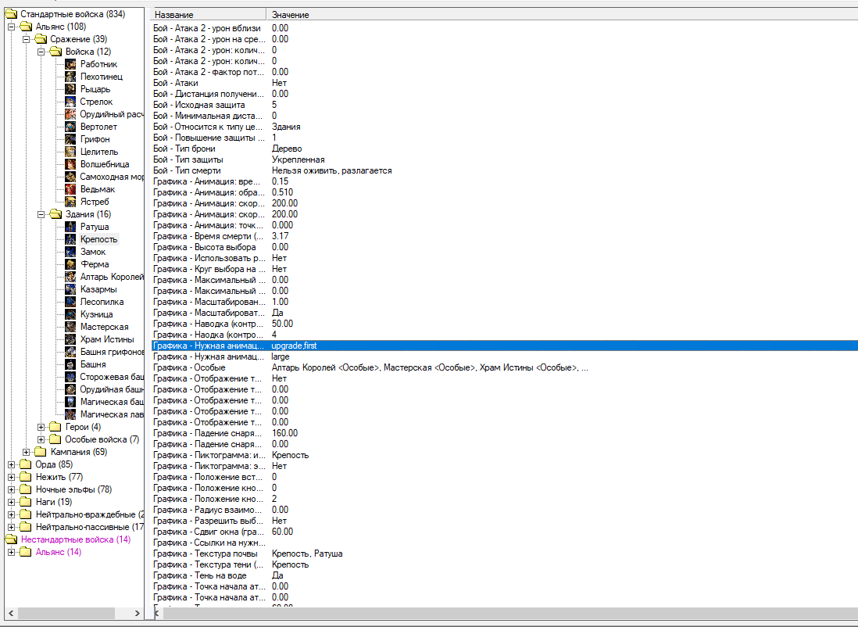Choose the Казармы building icon
858x627 pixels.
point(70,289)
